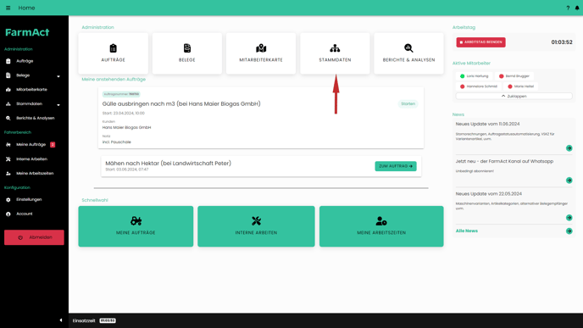Screen dimensions: 583x328
Task: Open the Aufträge clipboard tile
Action: [x=113, y=53]
